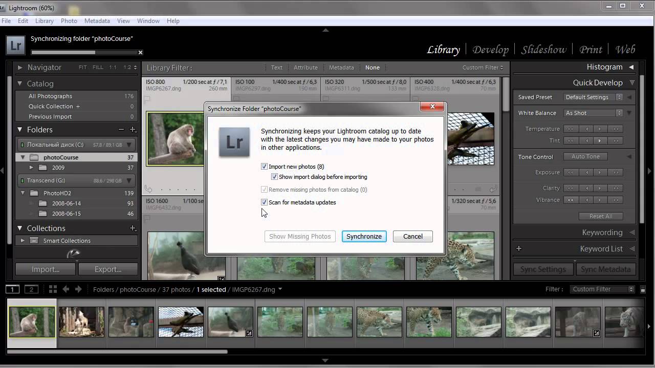
Task: Switch to main window display 1
Action: tap(12, 289)
